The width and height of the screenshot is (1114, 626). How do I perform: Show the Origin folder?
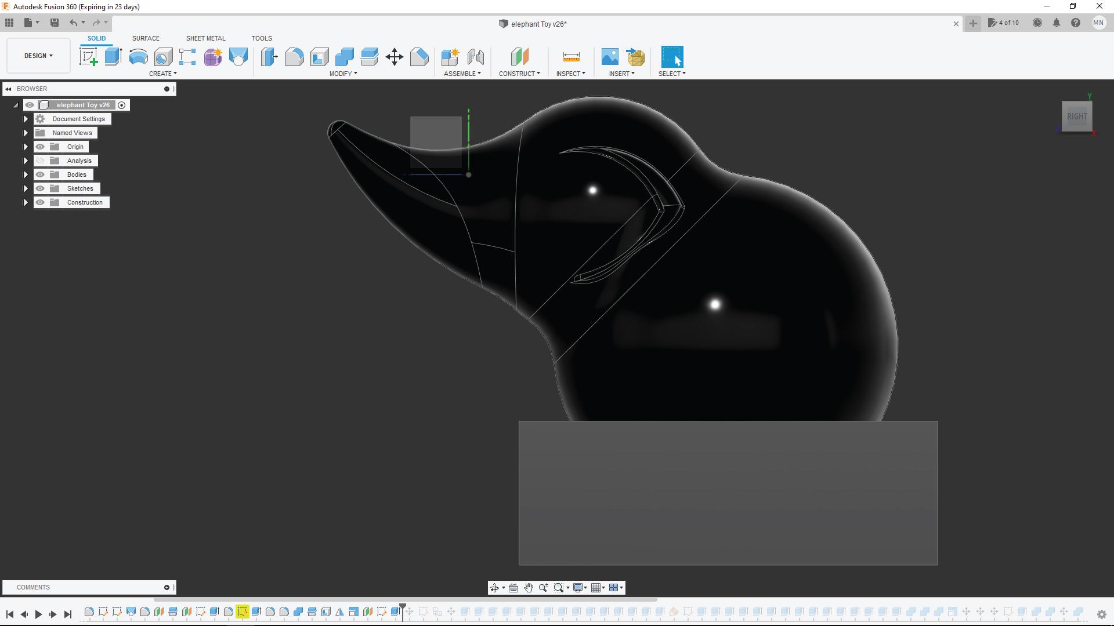[x=40, y=147]
